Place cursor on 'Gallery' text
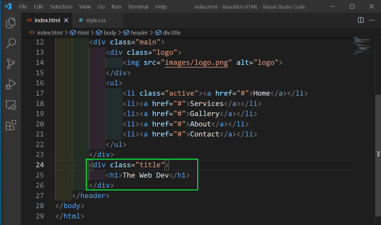381x225 pixels. click(x=205, y=114)
